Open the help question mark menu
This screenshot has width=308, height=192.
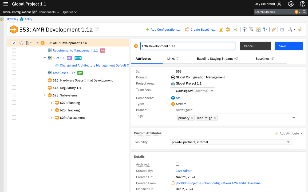pyautogui.click(x=302, y=4)
